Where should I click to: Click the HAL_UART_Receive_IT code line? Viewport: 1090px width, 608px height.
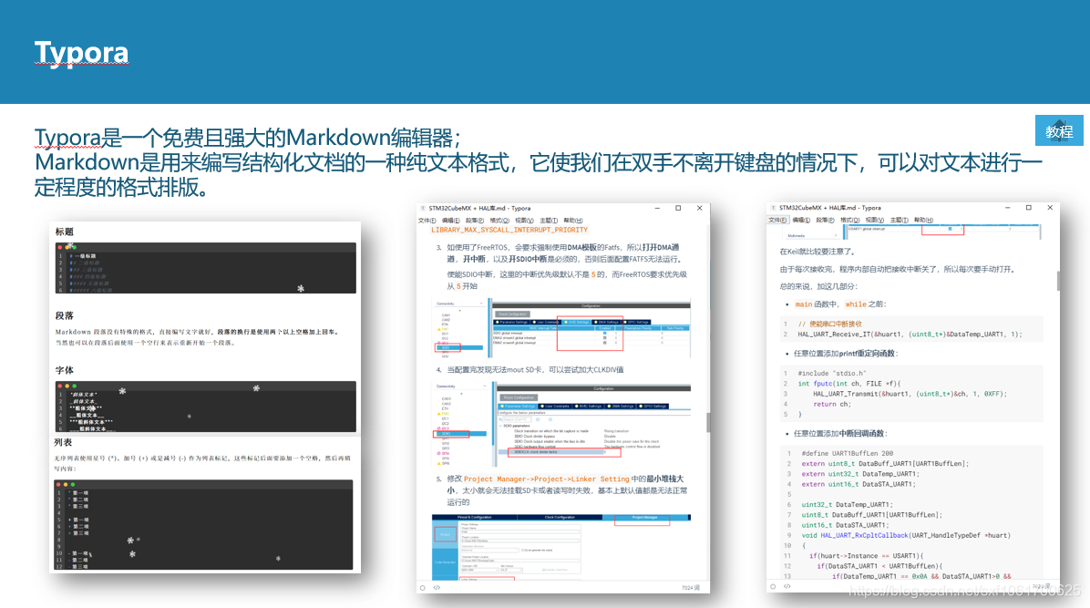910,334
